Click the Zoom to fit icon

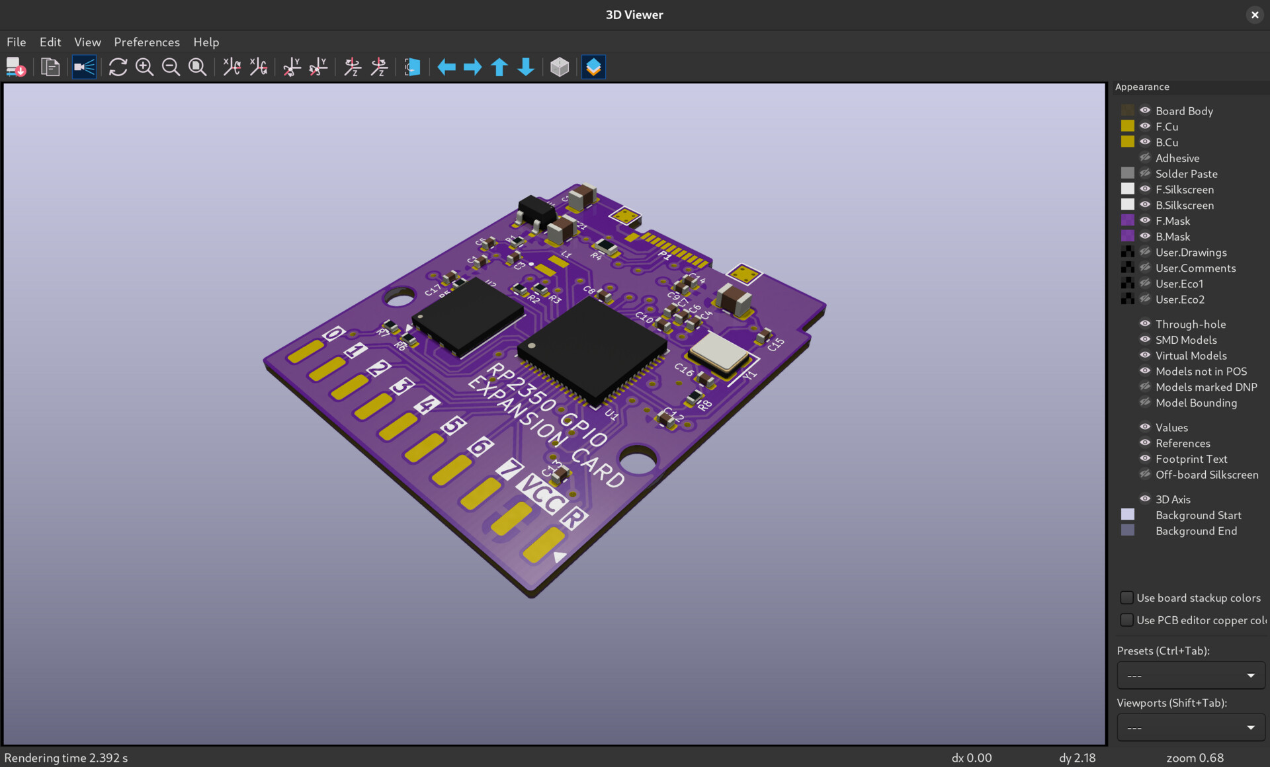[x=197, y=67]
